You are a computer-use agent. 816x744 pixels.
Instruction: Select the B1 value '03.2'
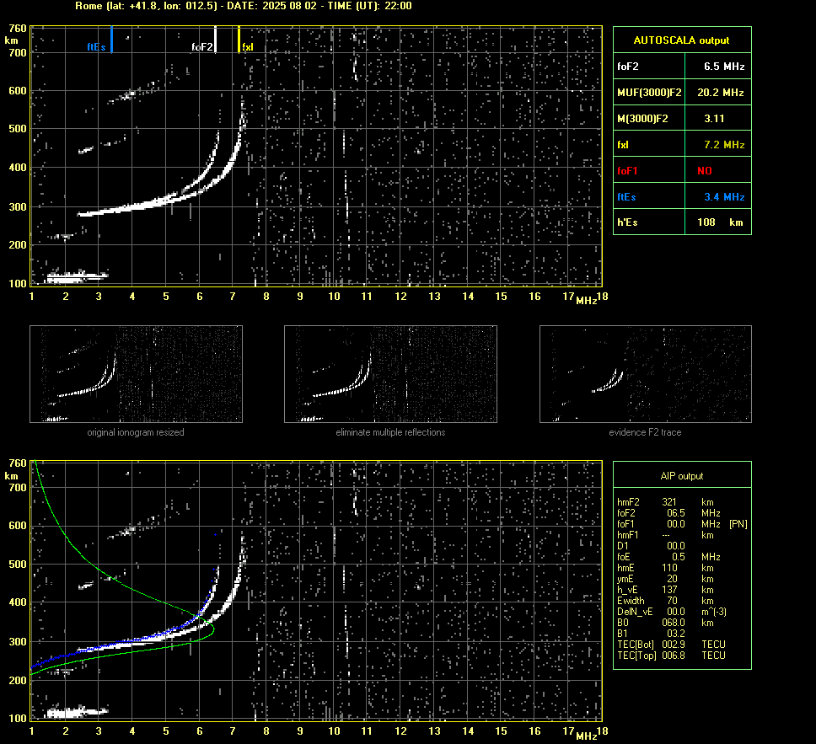(x=675, y=633)
